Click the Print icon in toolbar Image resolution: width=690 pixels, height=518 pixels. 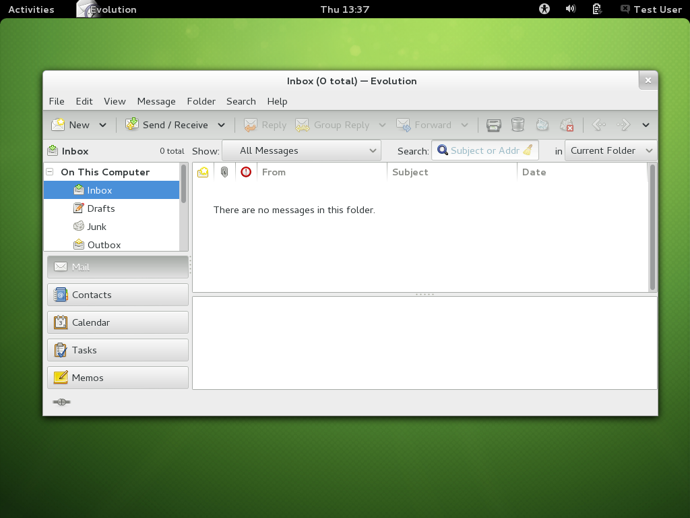tap(494, 125)
